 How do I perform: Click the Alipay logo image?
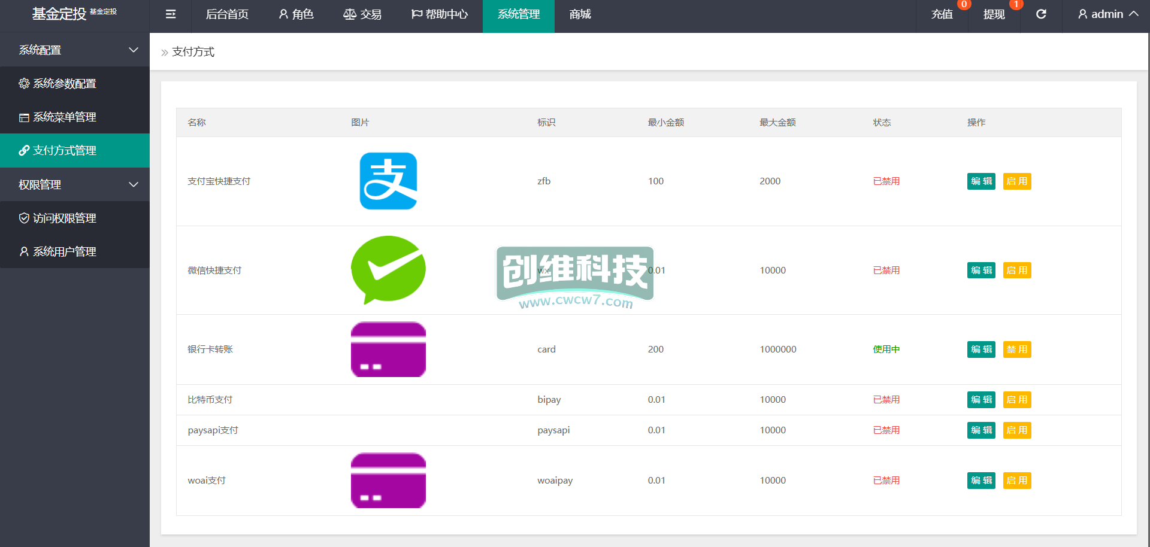coord(388,181)
